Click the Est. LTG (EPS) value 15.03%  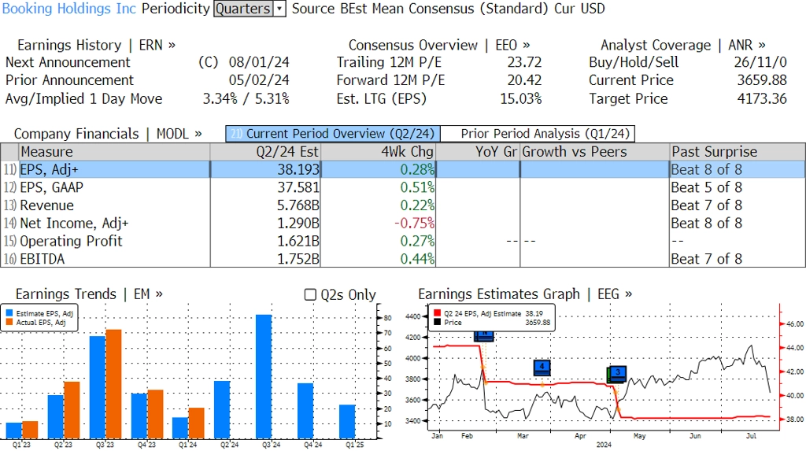(521, 98)
